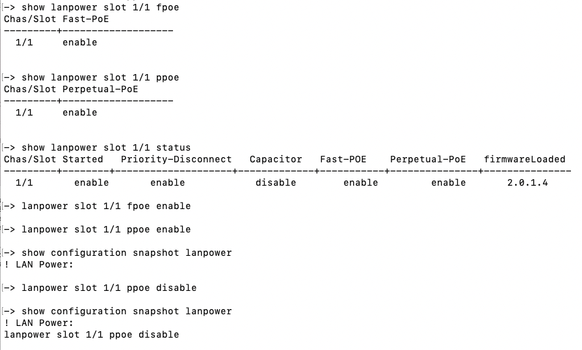Click the "Started" column header

[x=83, y=159]
